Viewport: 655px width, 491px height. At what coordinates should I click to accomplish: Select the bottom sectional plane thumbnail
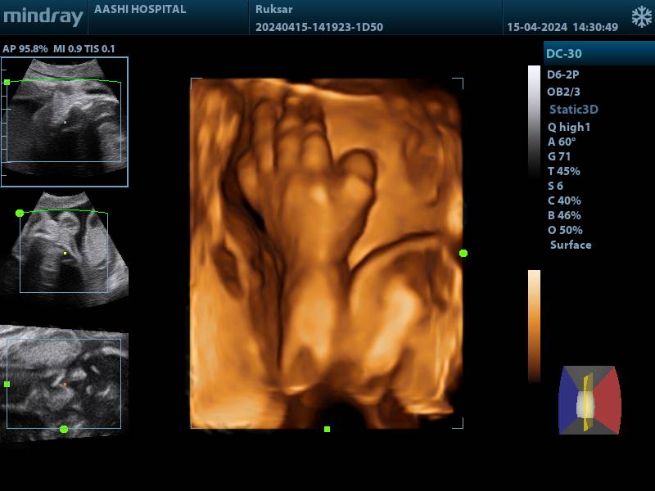click(65, 383)
